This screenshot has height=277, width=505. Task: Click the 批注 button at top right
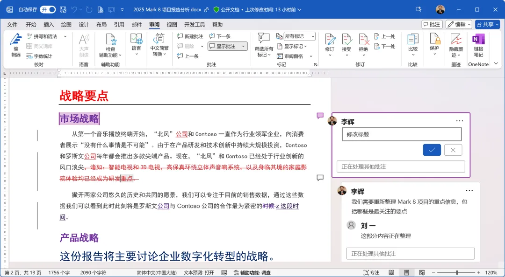point(432,24)
